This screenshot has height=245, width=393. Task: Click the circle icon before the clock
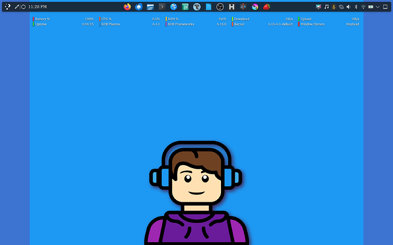pos(23,7)
